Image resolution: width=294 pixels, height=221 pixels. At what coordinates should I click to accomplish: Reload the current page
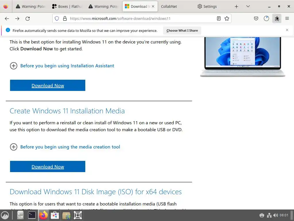[28, 18]
